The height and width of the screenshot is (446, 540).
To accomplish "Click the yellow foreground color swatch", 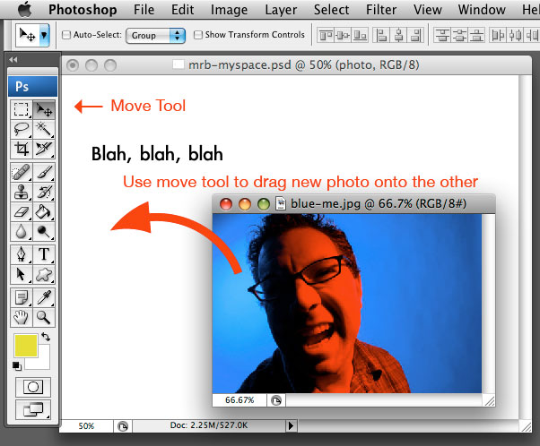I will point(27,346).
